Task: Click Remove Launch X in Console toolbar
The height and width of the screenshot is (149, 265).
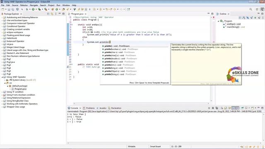Action: (213, 108)
